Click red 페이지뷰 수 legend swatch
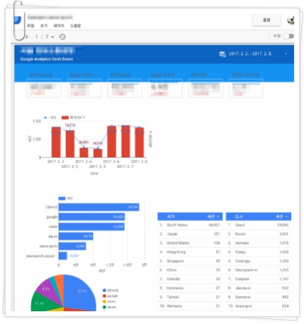Screen dimensions: 304x324 (65, 118)
